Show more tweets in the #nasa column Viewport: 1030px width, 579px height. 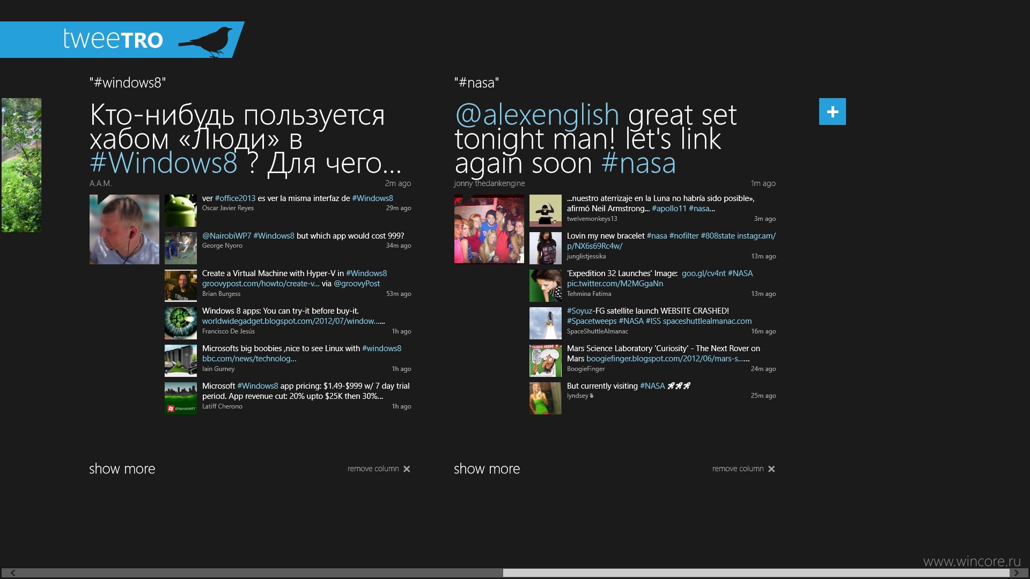[487, 469]
